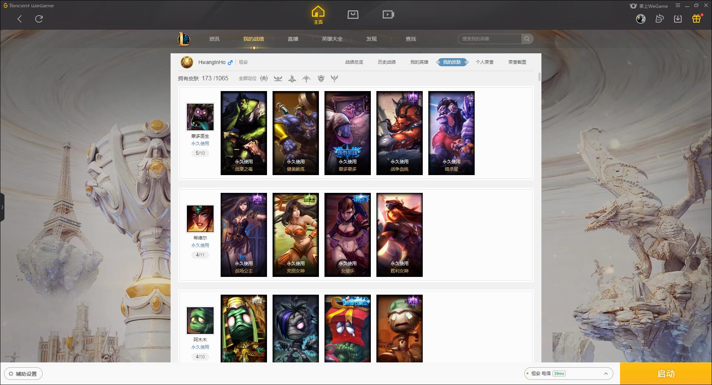This screenshot has width=712, height=385.
Task: Switch to 历史战绩 match history
Action: [387, 62]
